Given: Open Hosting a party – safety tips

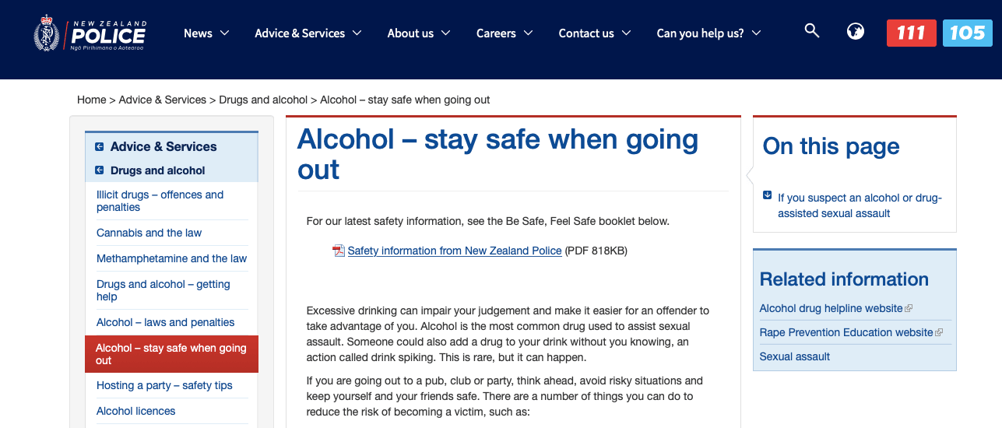Looking at the screenshot, I should (164, 385).
